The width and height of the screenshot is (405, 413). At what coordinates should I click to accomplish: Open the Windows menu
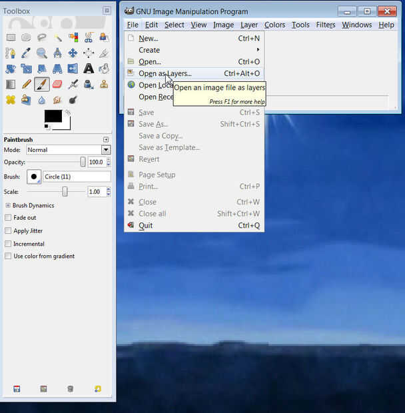click(x=357, y=25)
